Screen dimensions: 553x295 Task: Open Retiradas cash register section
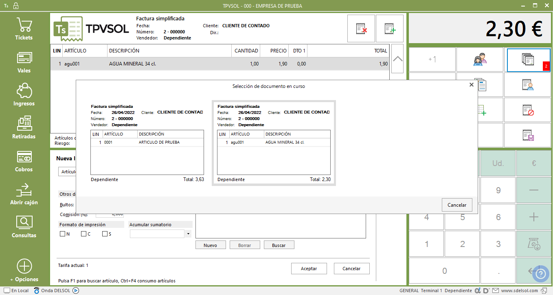coord(24,128)
